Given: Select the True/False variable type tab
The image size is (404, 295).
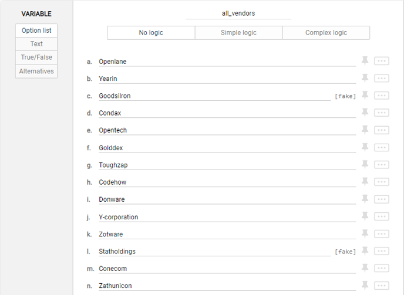Looking at the screenshot, I should tap(36, 57).
